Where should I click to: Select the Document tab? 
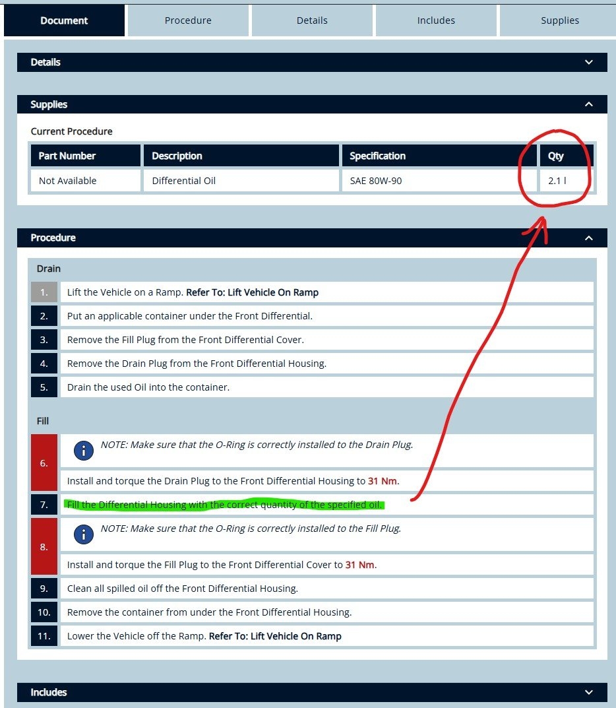click(x=64, y=20)
